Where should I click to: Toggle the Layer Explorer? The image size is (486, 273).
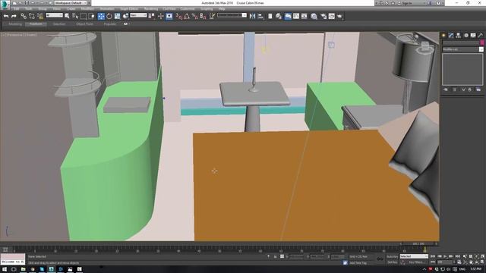[279, 16]
